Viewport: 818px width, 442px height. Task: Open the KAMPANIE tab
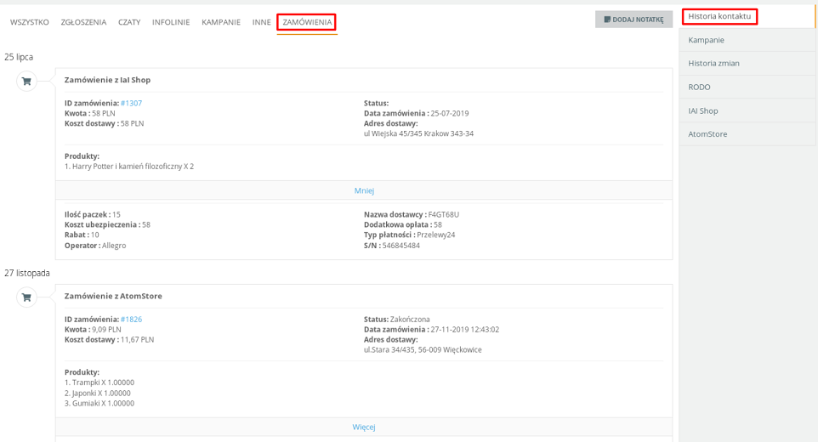pyautogui.click(x=221, y=22)
